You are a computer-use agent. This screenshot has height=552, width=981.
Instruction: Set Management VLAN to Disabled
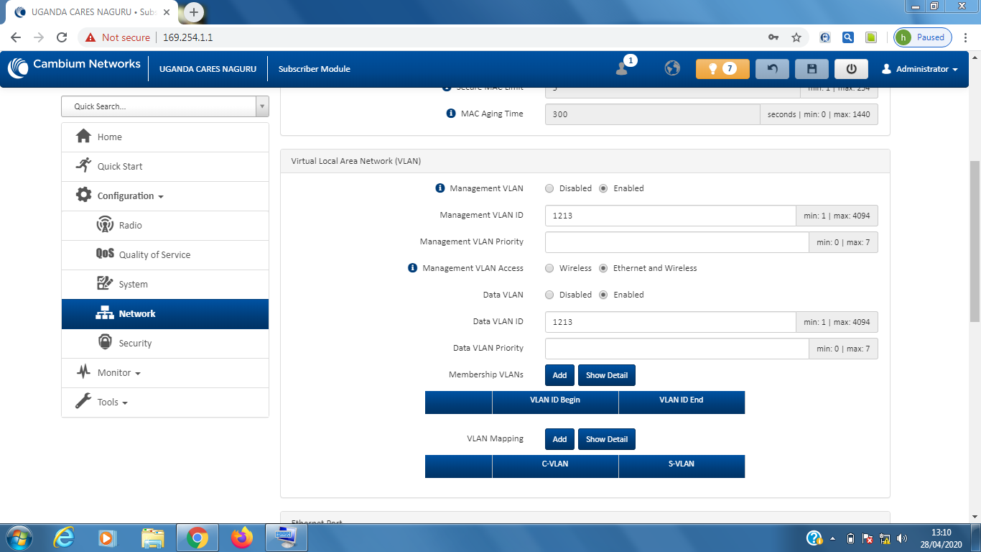point(549,188)
